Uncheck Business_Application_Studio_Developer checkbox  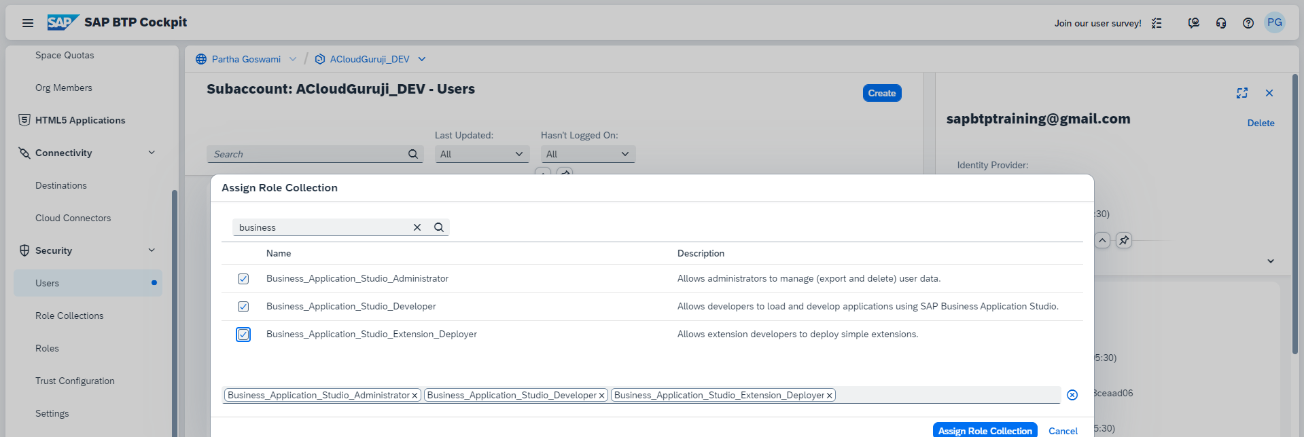coord(243,307)
